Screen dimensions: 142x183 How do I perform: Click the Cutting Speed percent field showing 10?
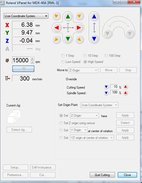pyautogui.click(x=114, y=87)
